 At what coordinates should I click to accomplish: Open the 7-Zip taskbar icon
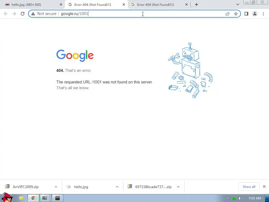[45, 198]
